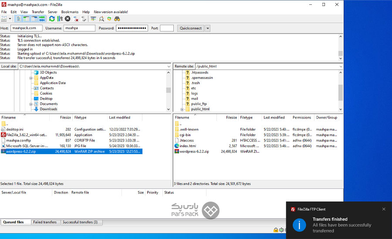Reconnect to the last used server

(84, 19)
